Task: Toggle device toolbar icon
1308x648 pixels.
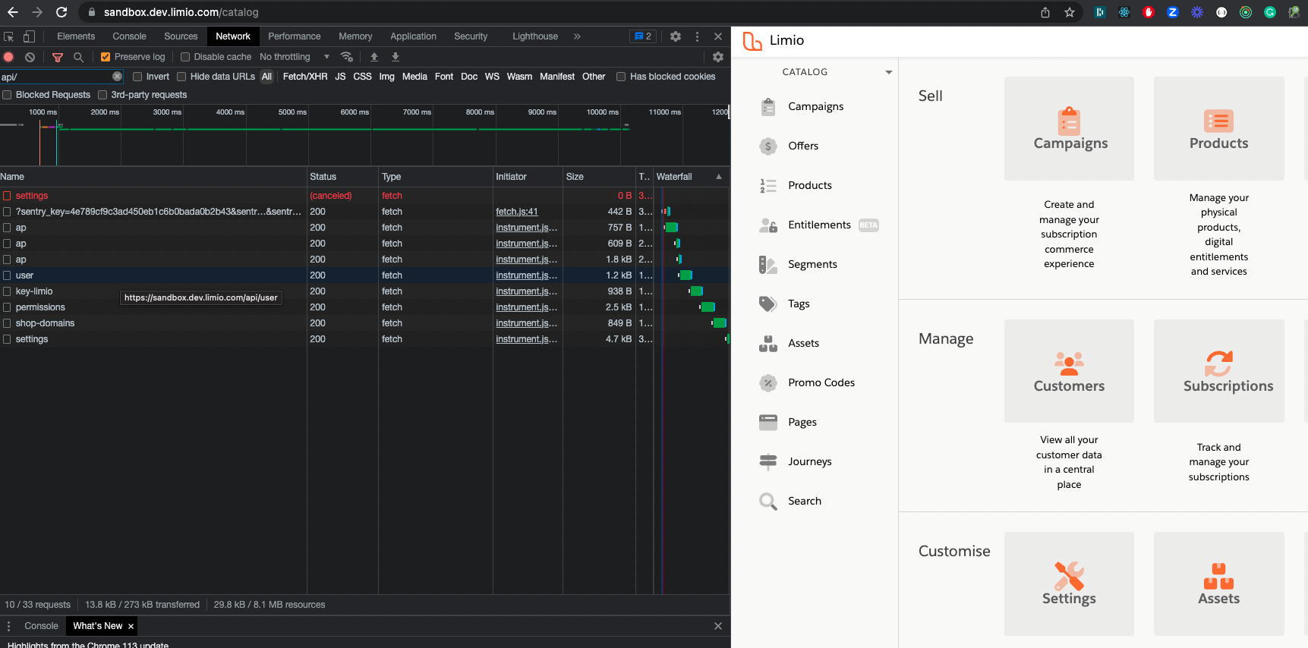Action: coord(29,36)
